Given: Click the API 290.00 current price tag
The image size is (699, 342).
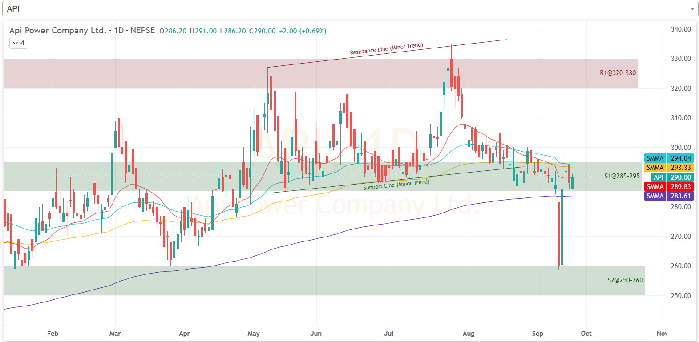Looking at the screenshot, I should tap(672, 177).
